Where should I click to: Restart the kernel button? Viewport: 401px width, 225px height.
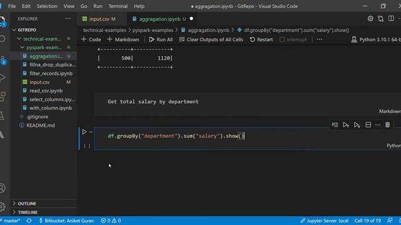(261, 39)
